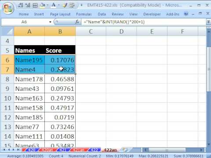Customize Quick Access Toolbar dropdown
This screenshot has height=158, width=211.
[81, 5]
